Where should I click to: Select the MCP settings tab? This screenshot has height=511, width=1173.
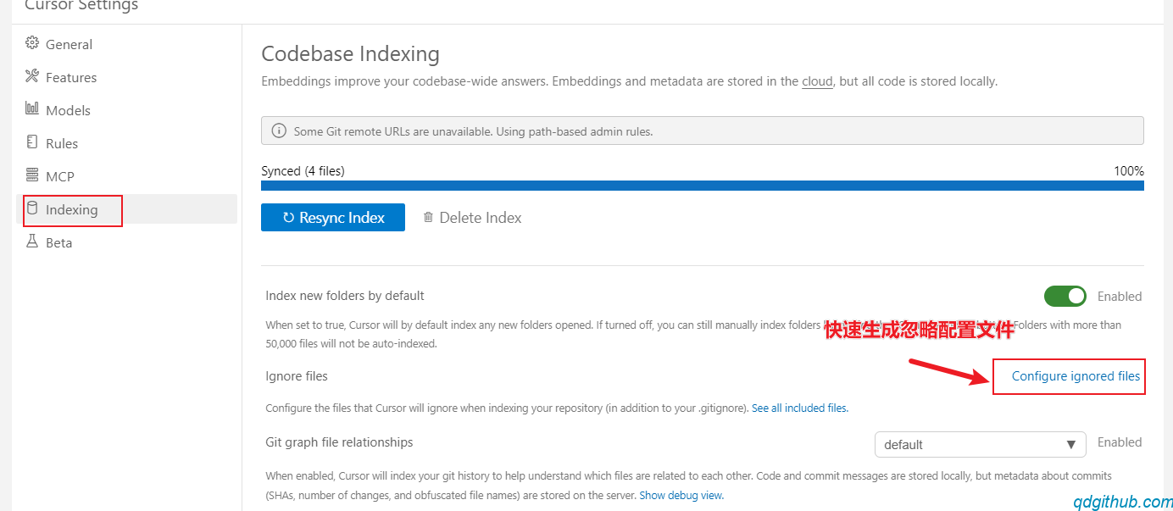[x=126, y=176]
